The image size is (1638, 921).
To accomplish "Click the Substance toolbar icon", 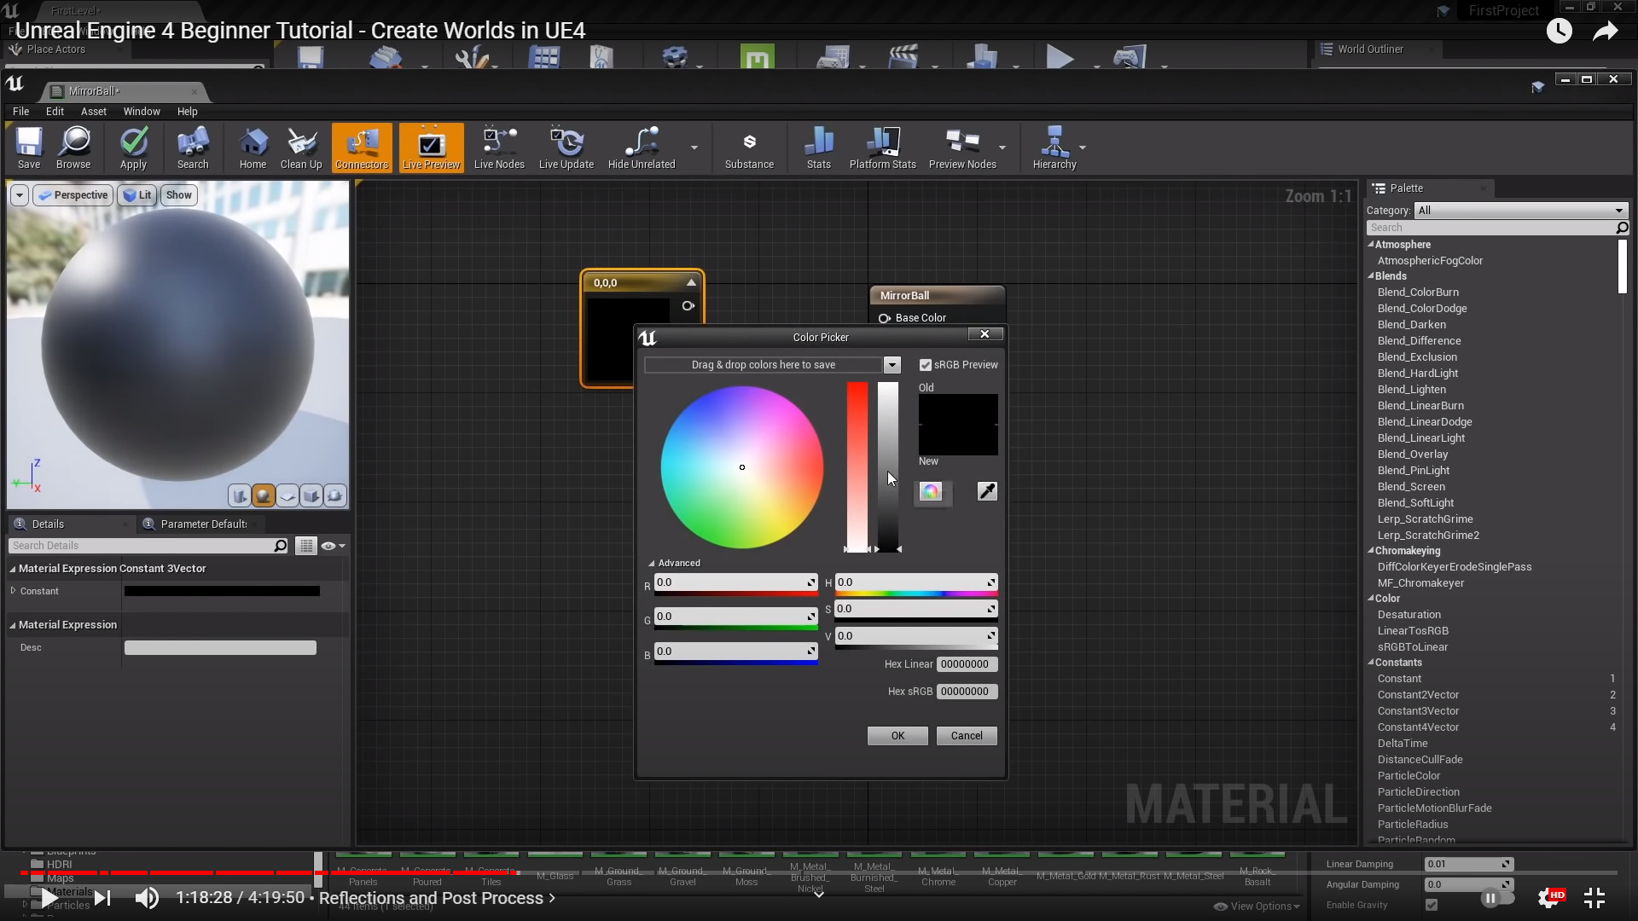I will [x=749, y=148].
